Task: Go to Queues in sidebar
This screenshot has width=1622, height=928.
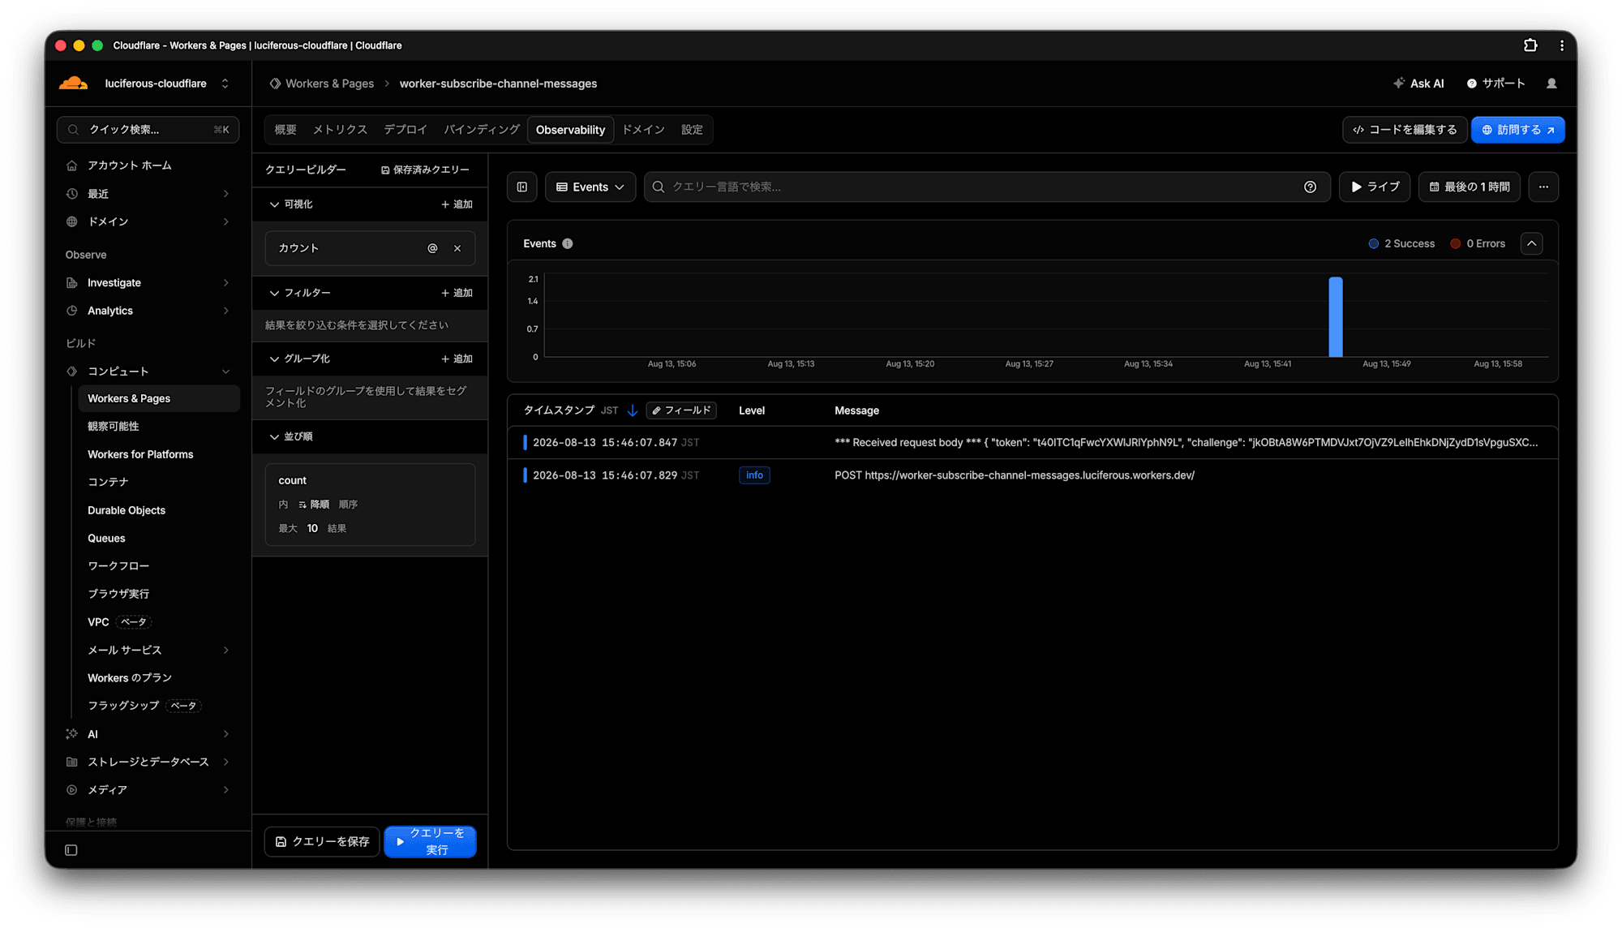Action: 106,538
